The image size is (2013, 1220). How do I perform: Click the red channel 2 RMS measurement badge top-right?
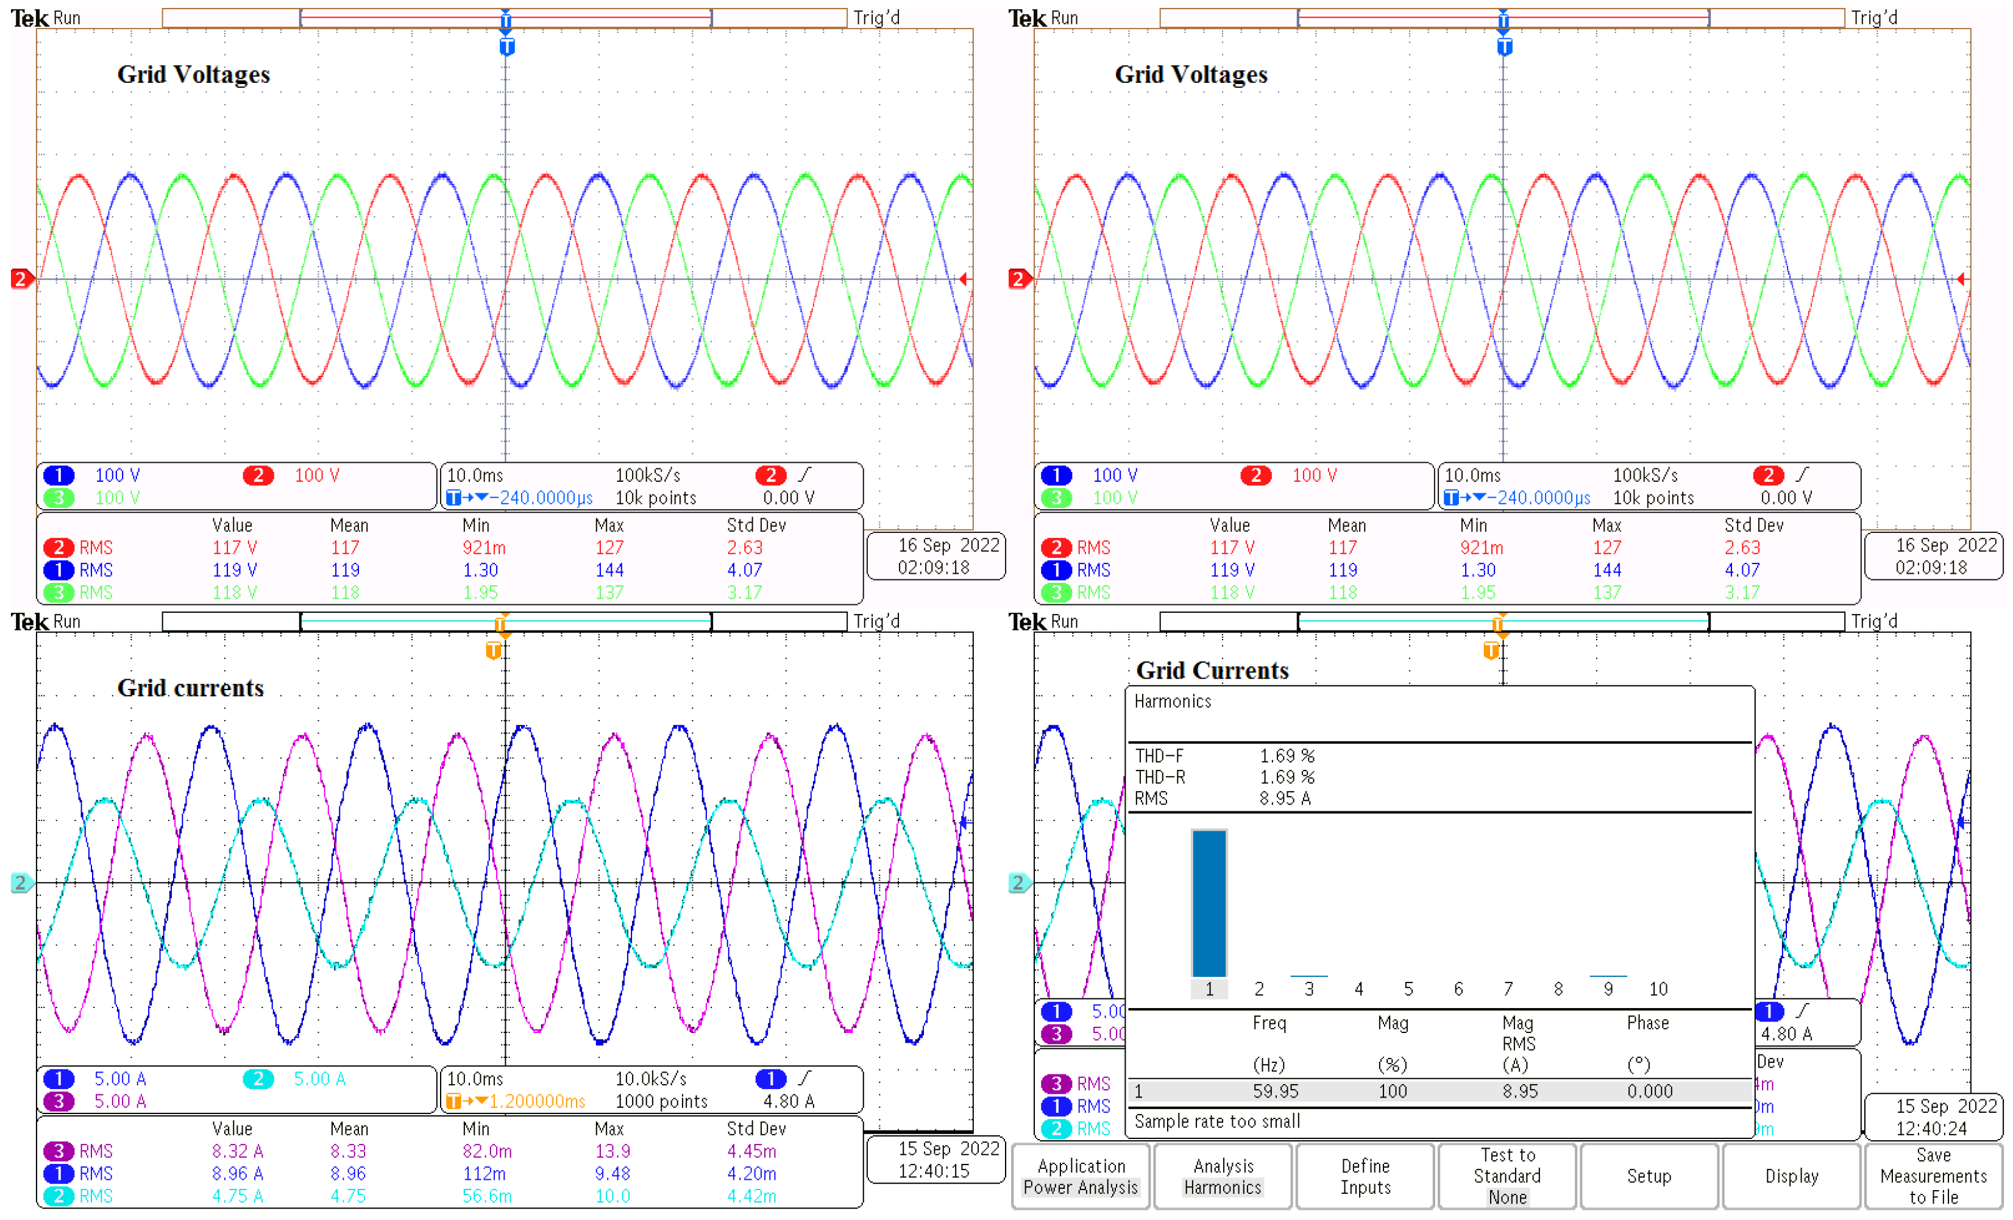point(1056,547)
